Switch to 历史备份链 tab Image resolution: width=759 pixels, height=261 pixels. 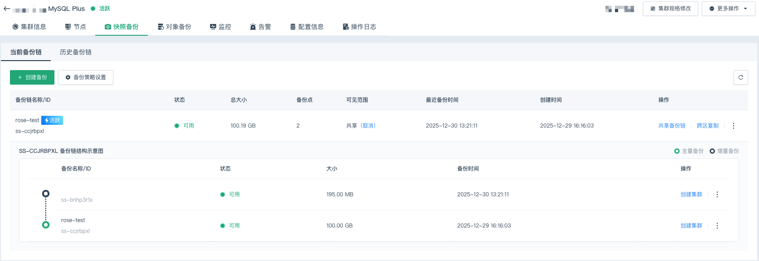click(x=76, y=52)
